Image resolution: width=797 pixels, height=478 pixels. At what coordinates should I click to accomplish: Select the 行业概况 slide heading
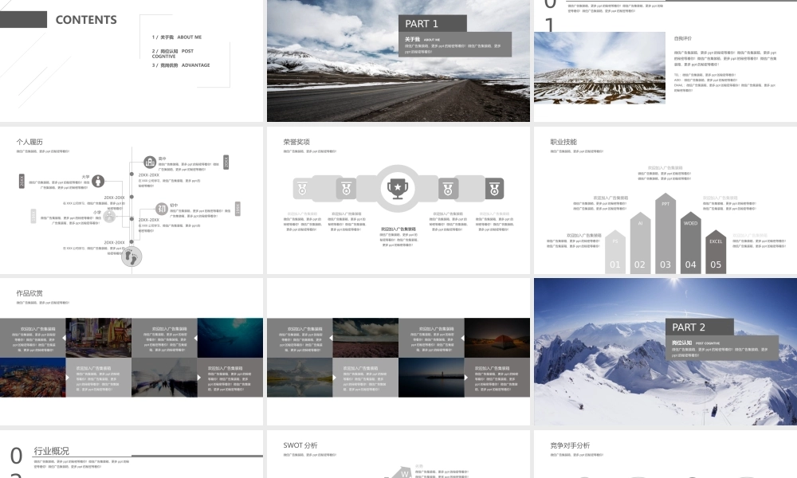pos(51,451)
